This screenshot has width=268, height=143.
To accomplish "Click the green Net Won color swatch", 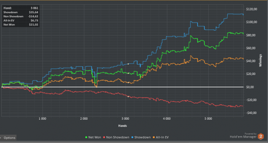I will [x=86, y=137].
